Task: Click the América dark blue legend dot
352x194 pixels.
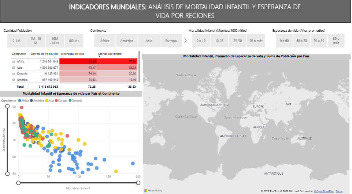Action: point(32,100)
